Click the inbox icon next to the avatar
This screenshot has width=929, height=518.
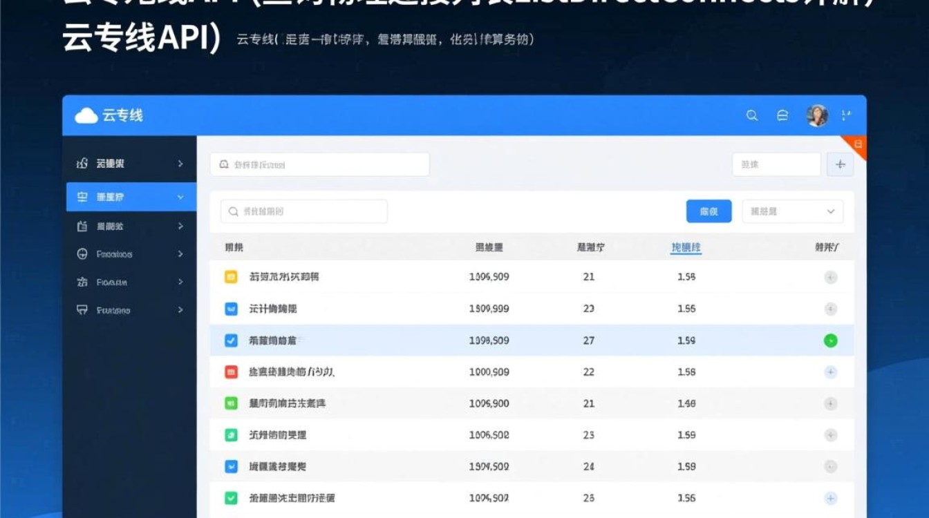(782, 115)
